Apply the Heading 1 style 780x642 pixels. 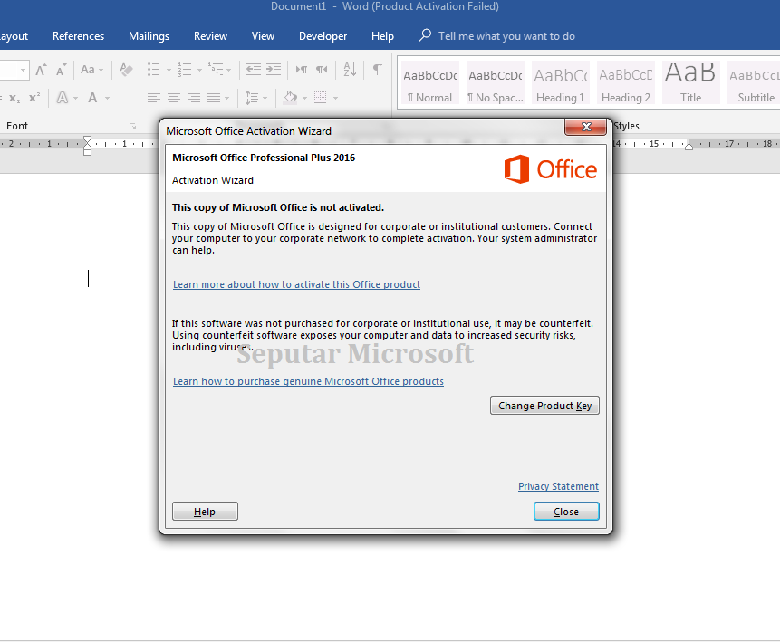pyautogui.click(x=561, y=83)
